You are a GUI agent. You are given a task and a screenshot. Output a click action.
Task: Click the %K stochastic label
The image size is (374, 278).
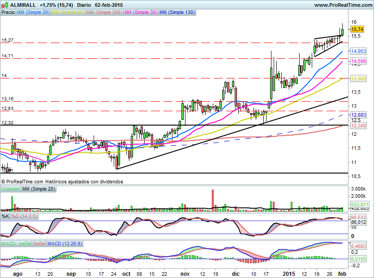click(x=5, y=217)
